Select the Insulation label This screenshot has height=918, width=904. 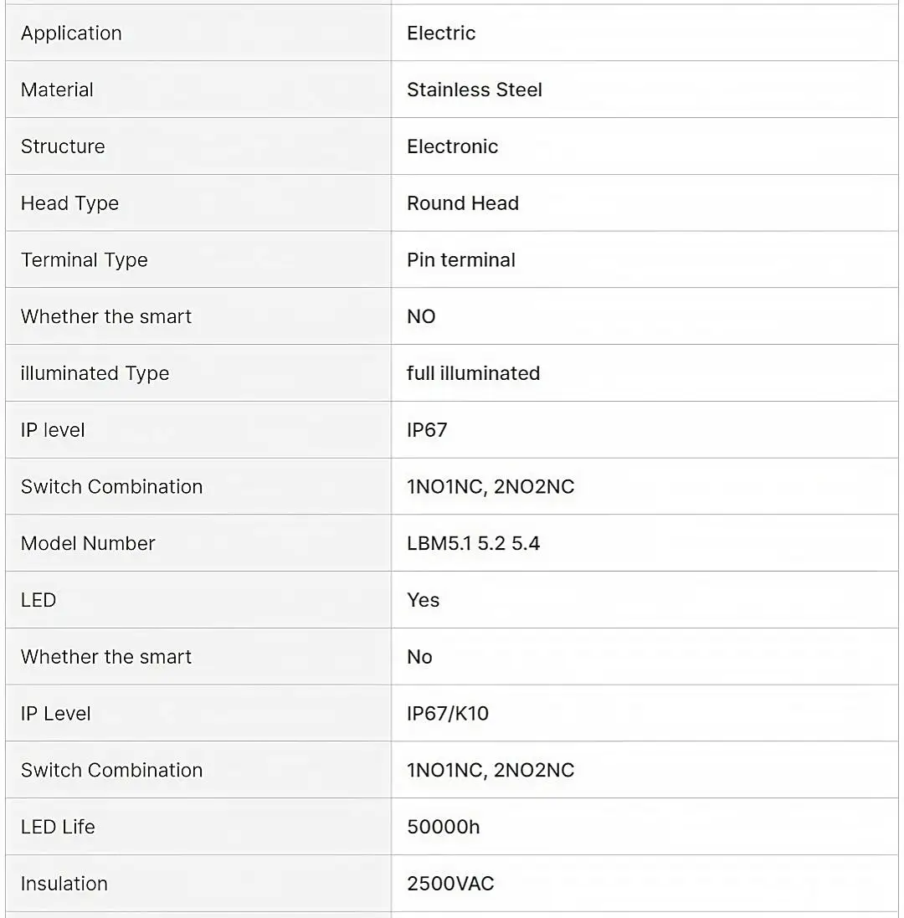coord(64,884)
